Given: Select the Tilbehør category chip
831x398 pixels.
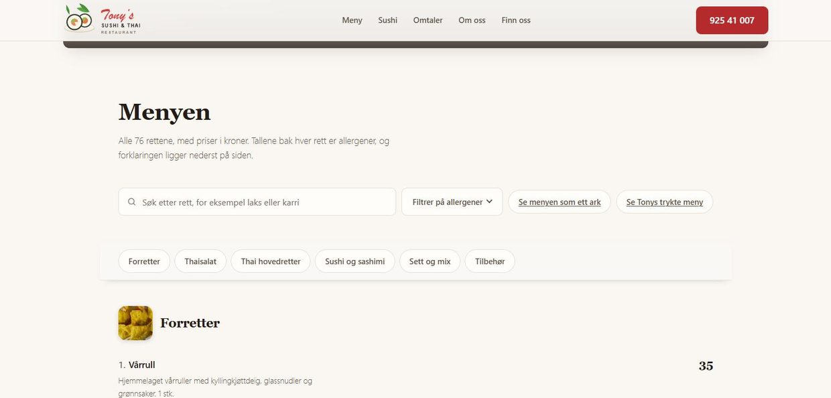Looking at the screenshot, I should (490, 261).
